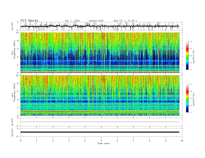Click the ch.1 spectrogram color scale bar

tap(187, 56)
